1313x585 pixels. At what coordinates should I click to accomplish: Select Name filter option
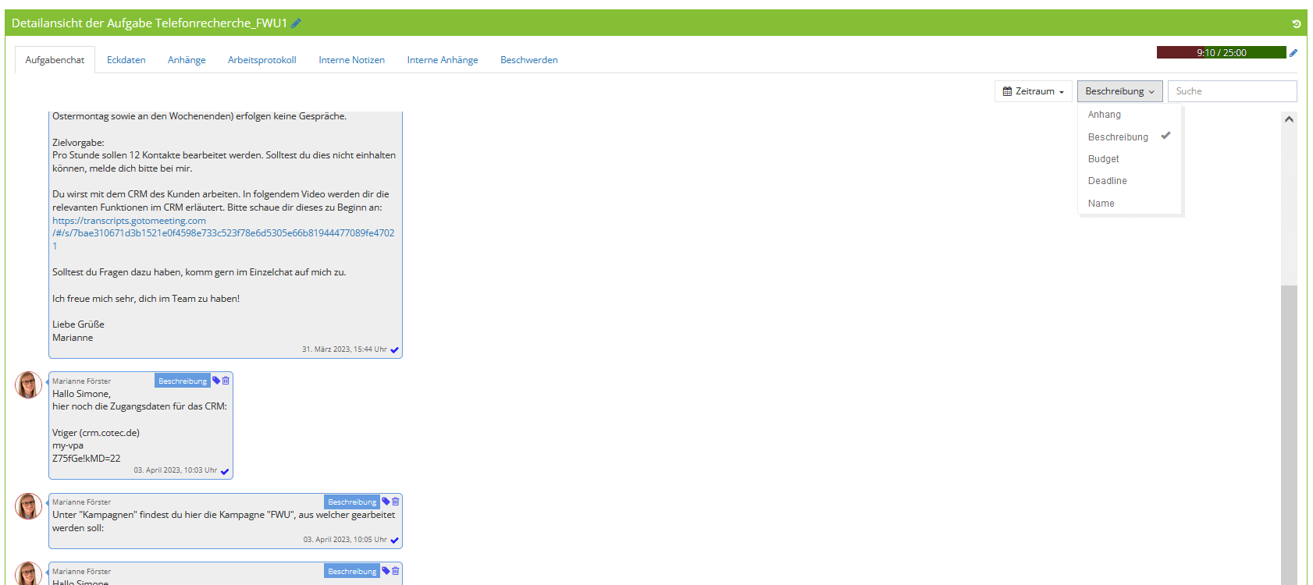pos(1130,203)
